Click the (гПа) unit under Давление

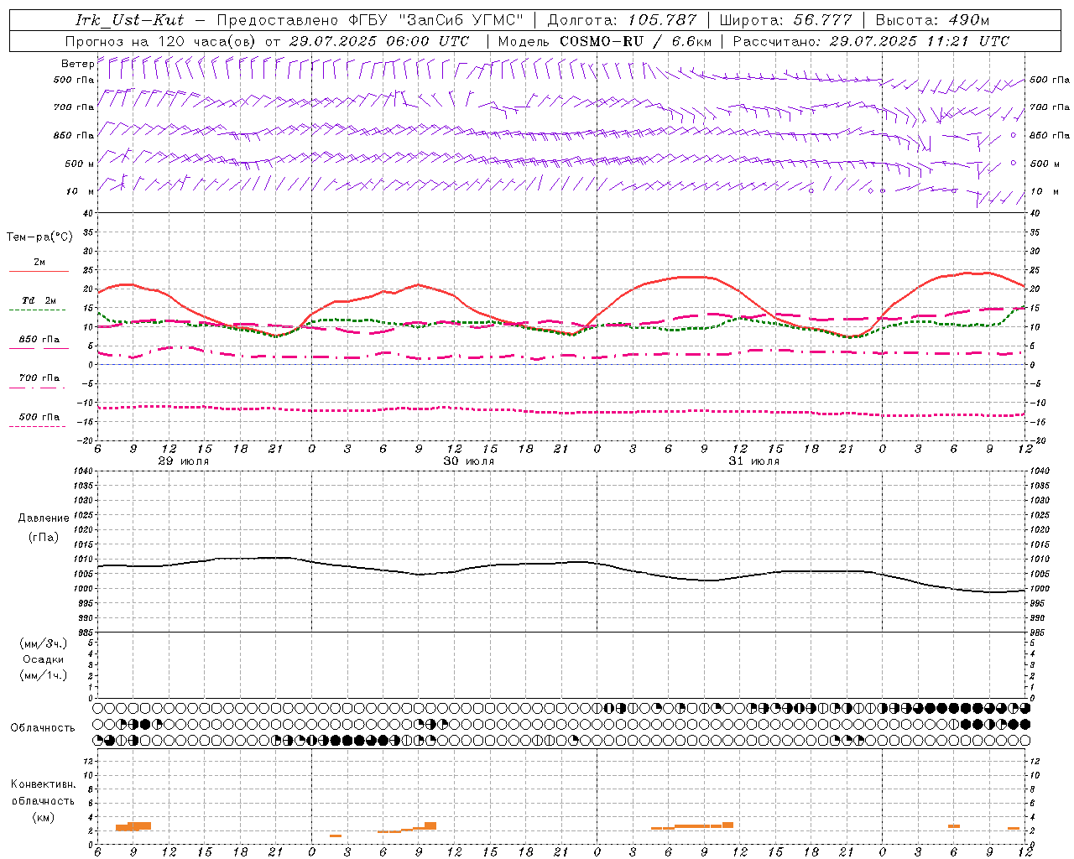[44, 537]
